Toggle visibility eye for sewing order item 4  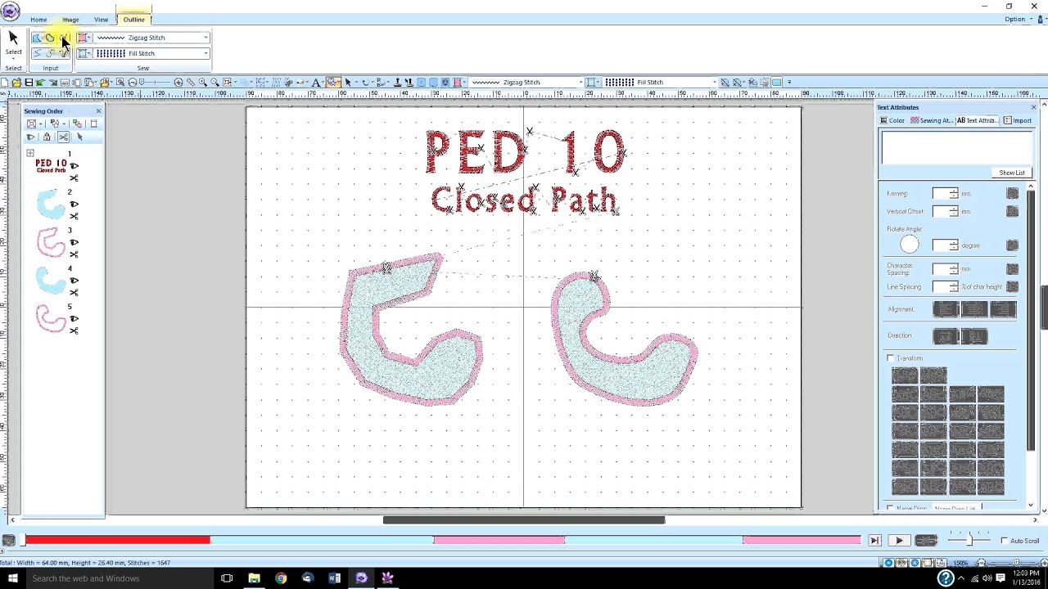pos(74,281)
